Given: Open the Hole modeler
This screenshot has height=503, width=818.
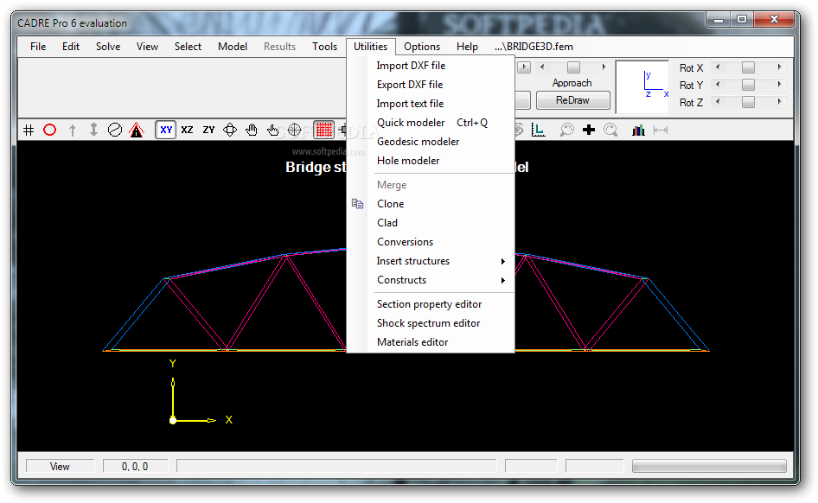Looking at the screenshot, I should pyautogui.click(x=408, y=161).
